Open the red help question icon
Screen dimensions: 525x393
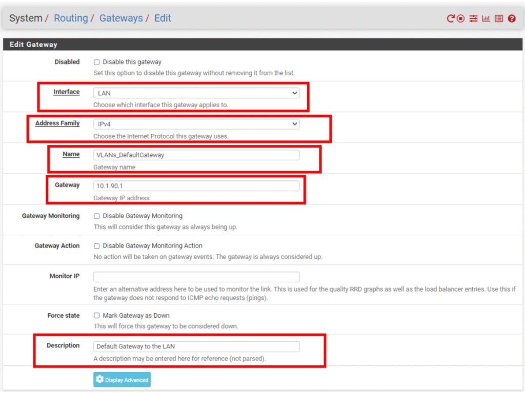pos(512,18)
